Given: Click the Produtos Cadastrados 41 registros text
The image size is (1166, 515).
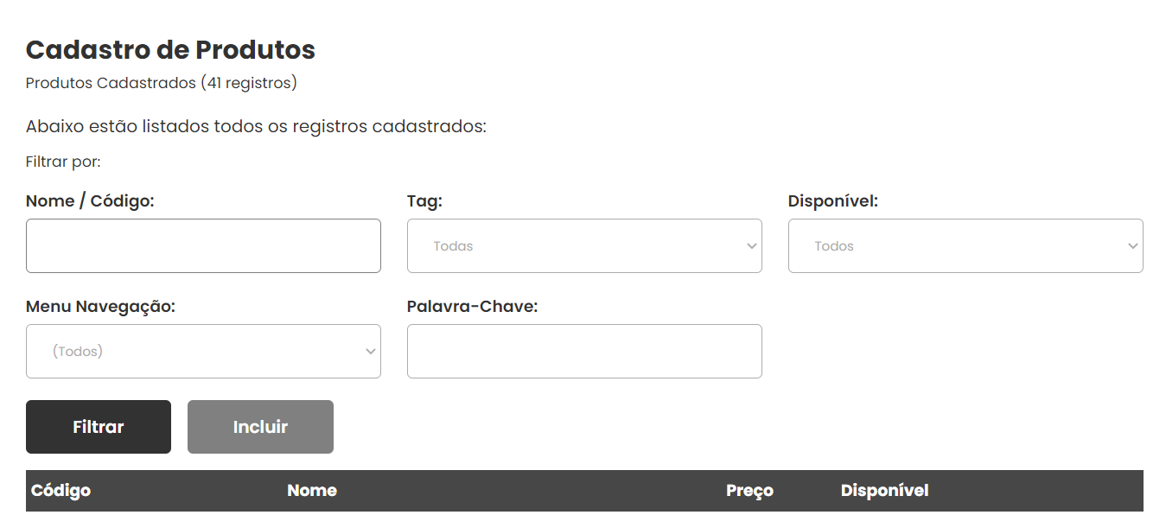Looking at the screenshot, I should point(162,84).
